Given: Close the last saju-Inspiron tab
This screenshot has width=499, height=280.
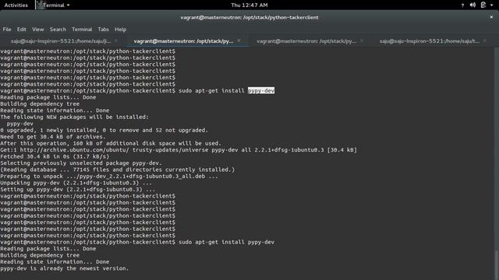Looking at the screenshot, I should (x=484, y=40).
